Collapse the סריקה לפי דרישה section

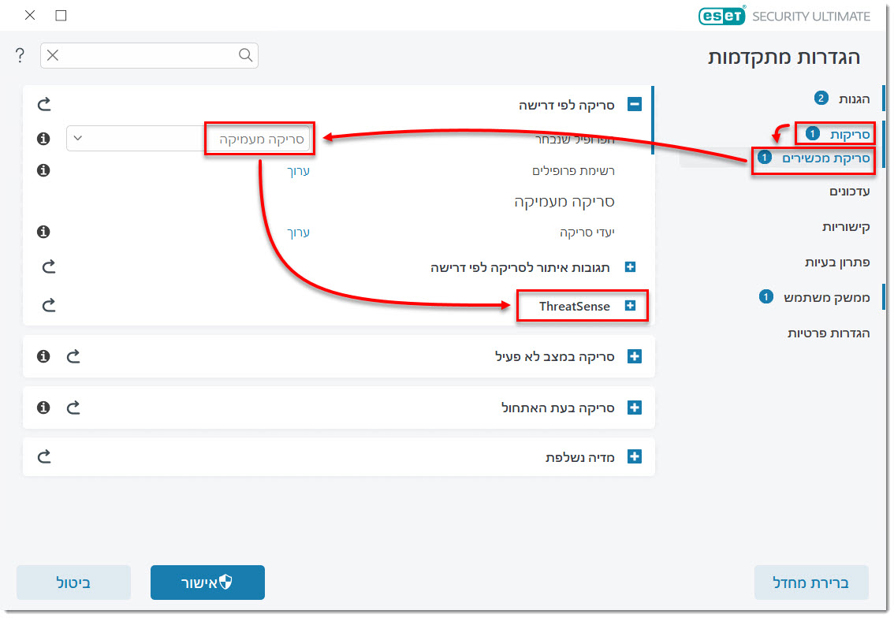click(635, 104)
